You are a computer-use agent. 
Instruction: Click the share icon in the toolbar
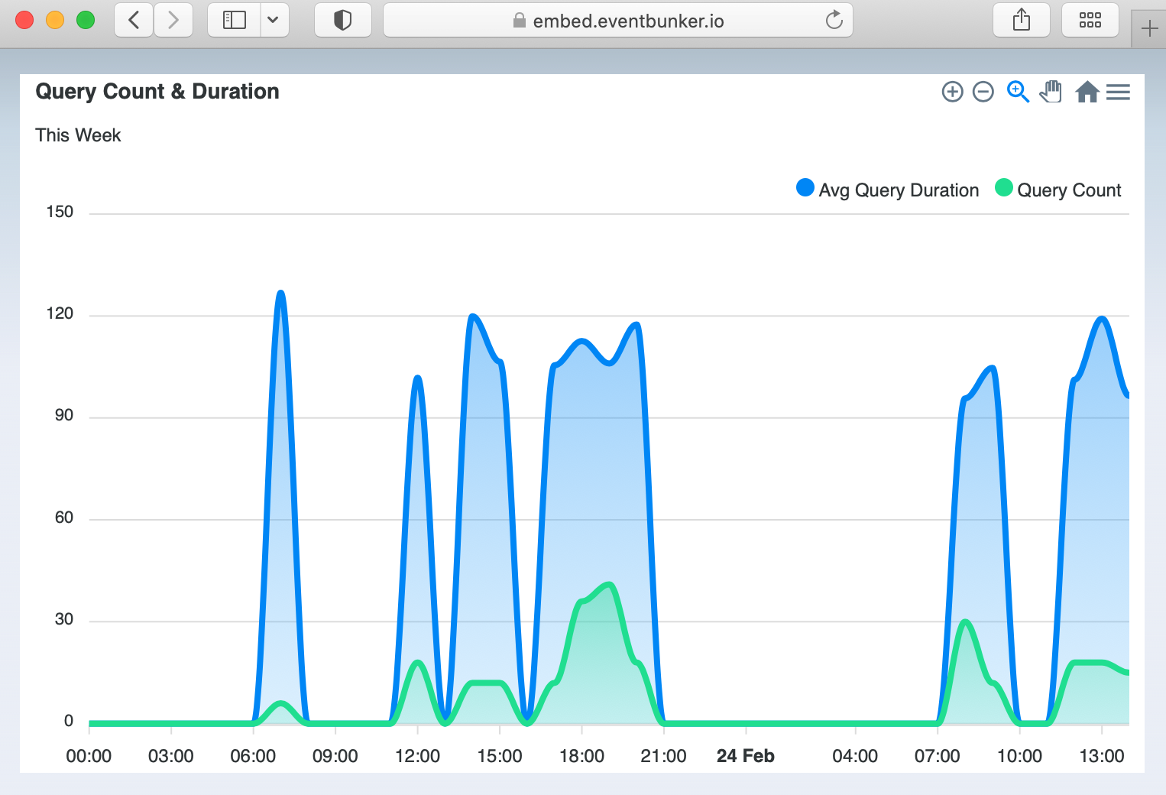point(1022,20)
